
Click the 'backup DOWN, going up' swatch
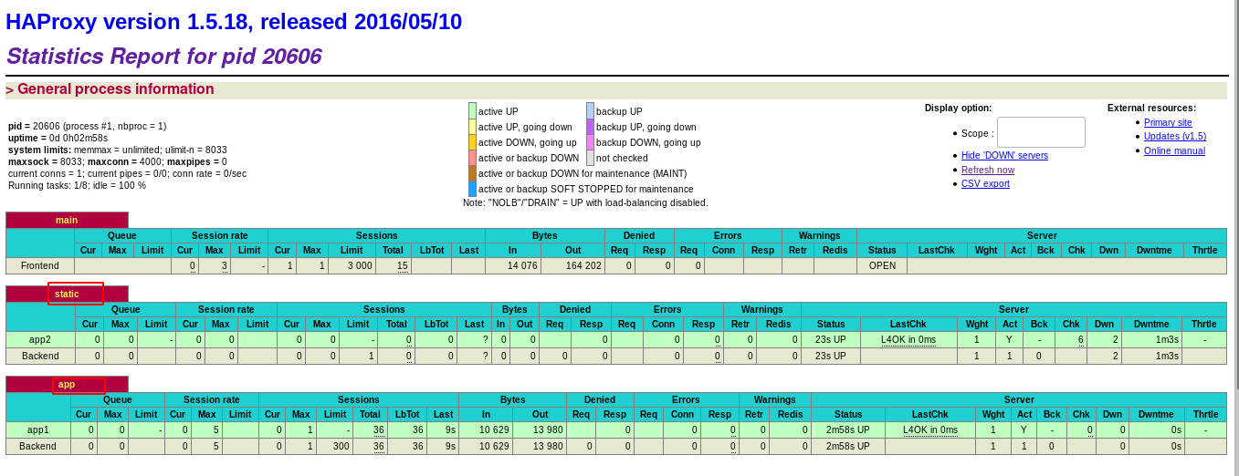coord(590,142)
